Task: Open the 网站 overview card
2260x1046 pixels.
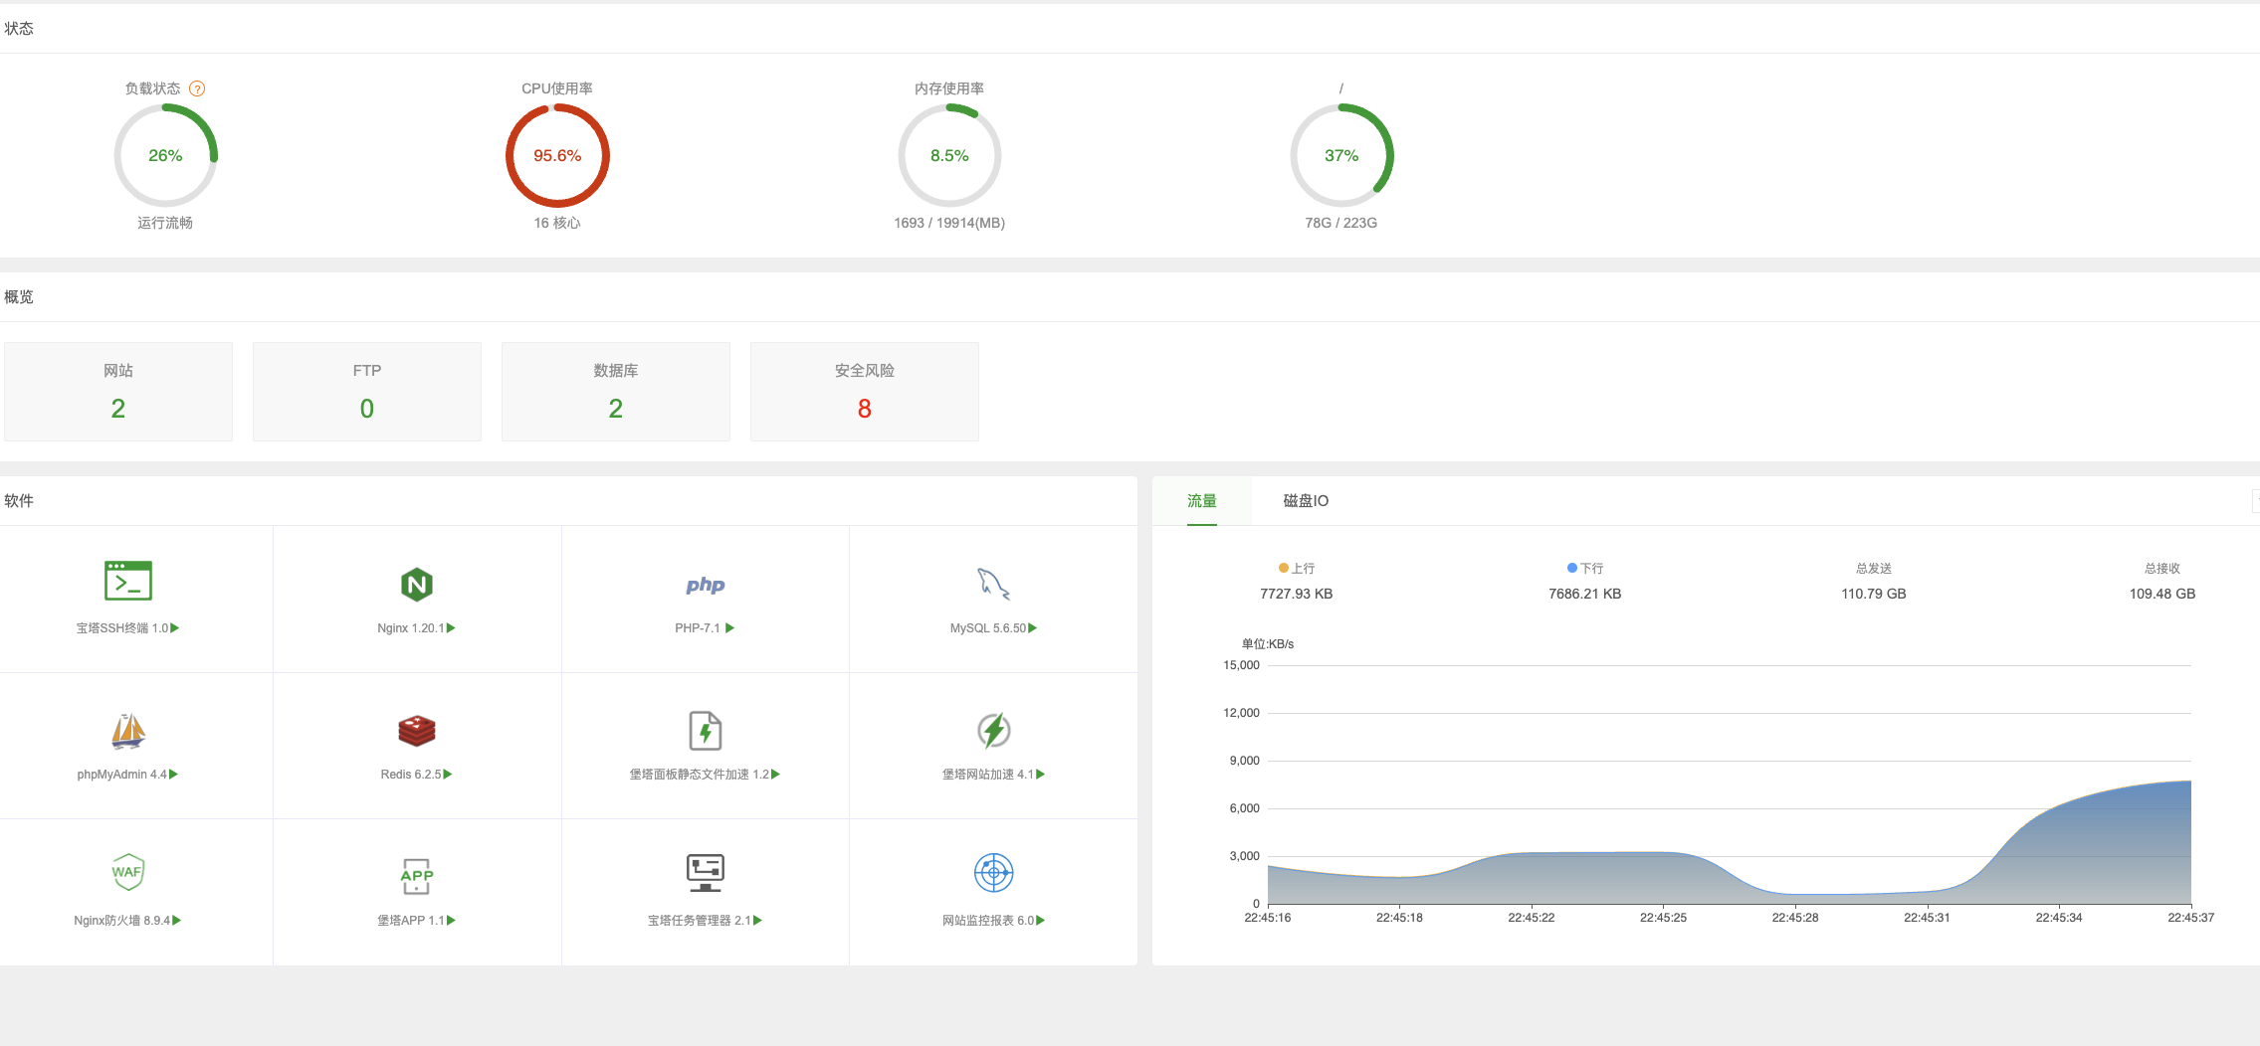Action: point(118,392)
